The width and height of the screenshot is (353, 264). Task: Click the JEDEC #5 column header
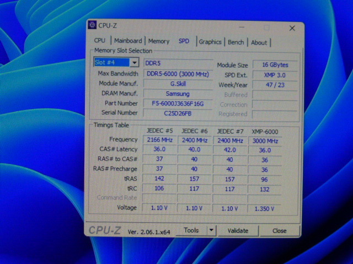tap(159, 131)
